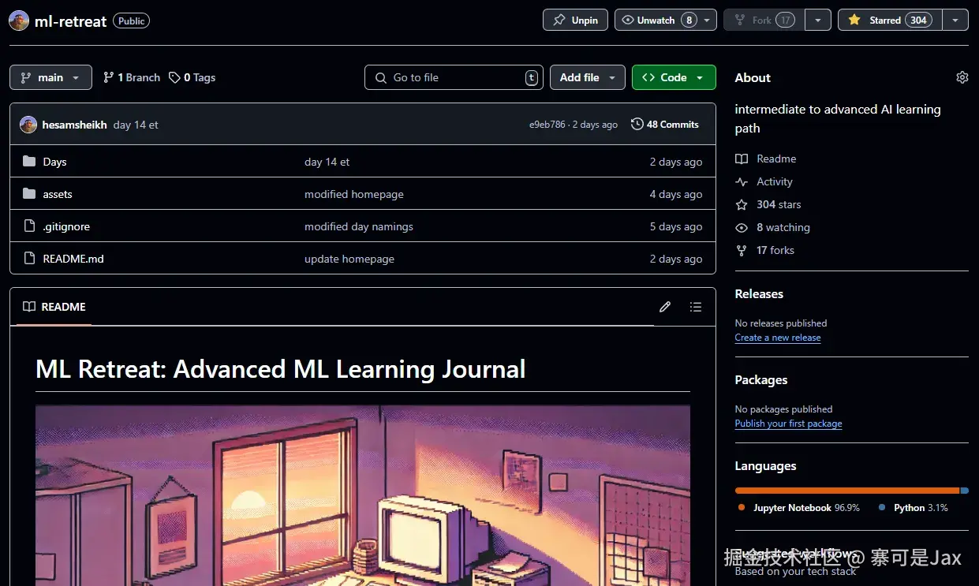View the 17 forks link

[764, 250]
